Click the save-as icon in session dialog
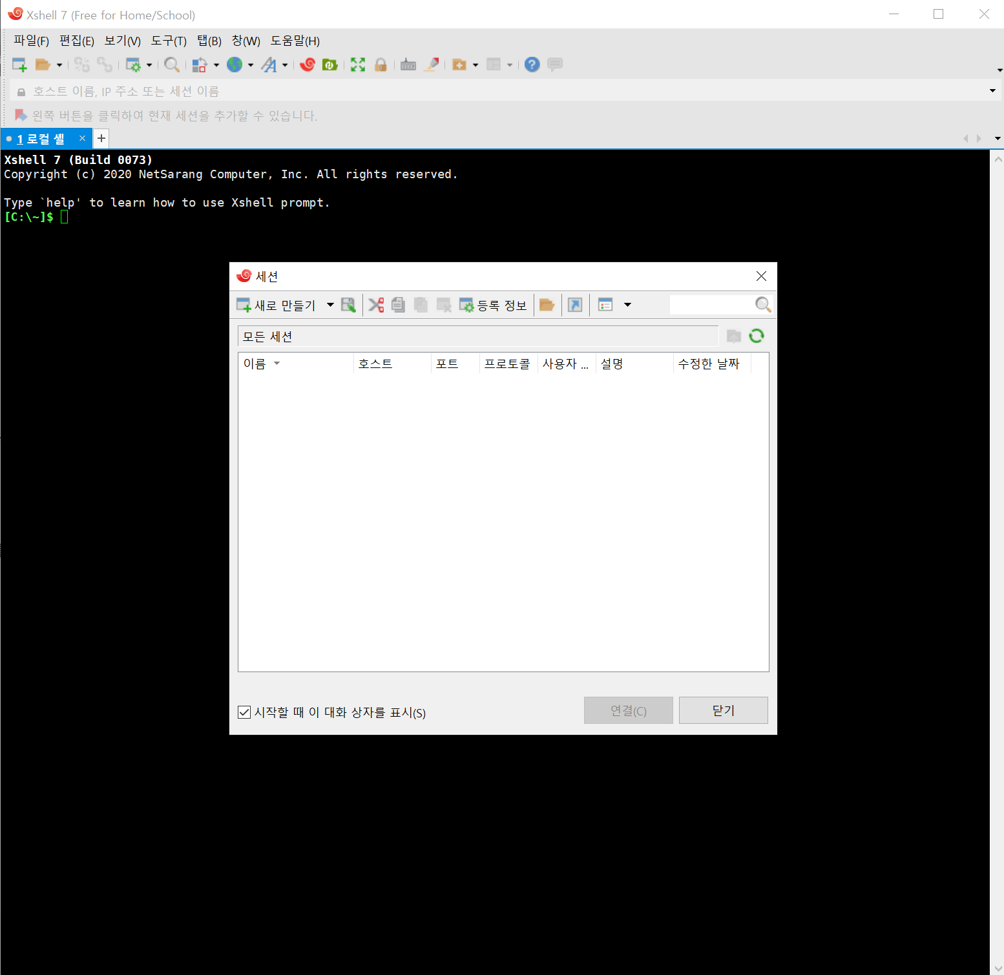The width and height of the screenshot is (1004, 975). pyautogui.click(x=348, y=305)
